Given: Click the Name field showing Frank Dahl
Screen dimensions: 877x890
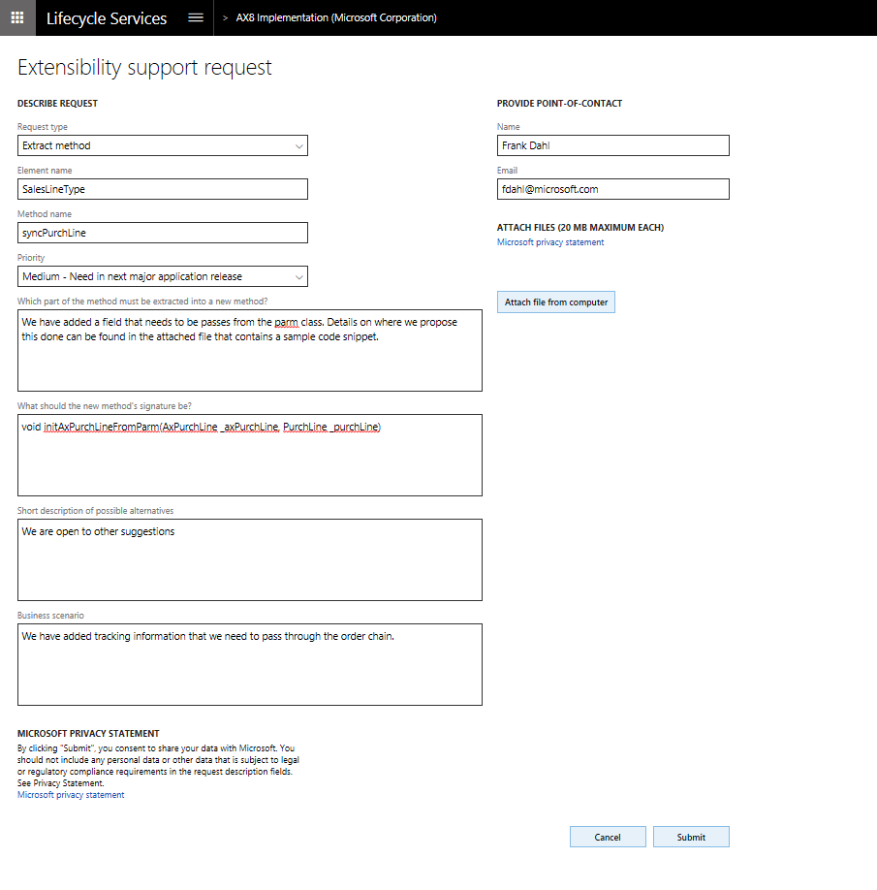Looking at the screenshot, I should pos(612,144).
